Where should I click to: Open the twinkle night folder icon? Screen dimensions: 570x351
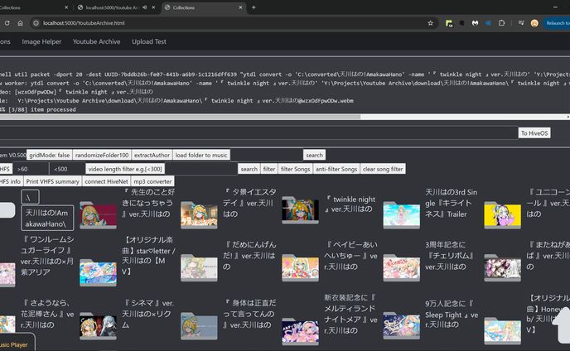point(300,210)
